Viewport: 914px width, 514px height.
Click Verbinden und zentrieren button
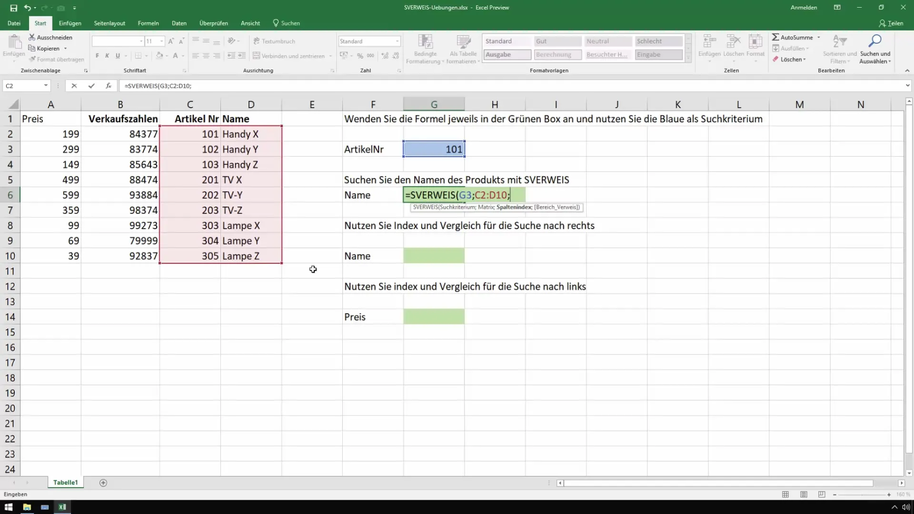pos(288,56)
